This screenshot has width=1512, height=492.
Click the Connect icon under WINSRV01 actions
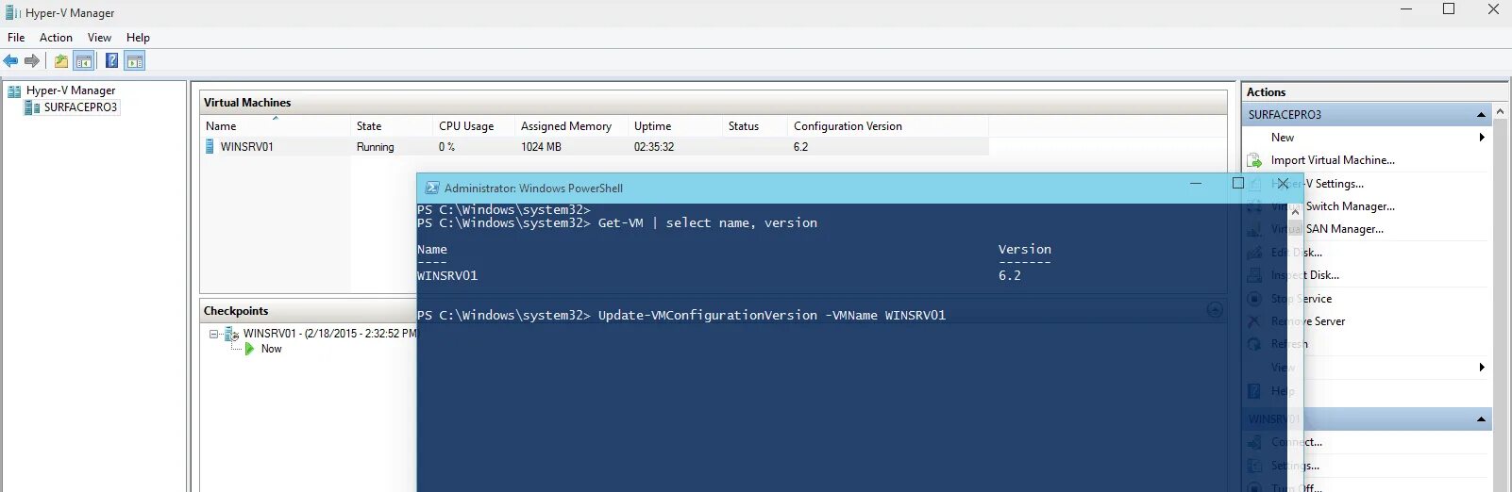click(1254, 442)
